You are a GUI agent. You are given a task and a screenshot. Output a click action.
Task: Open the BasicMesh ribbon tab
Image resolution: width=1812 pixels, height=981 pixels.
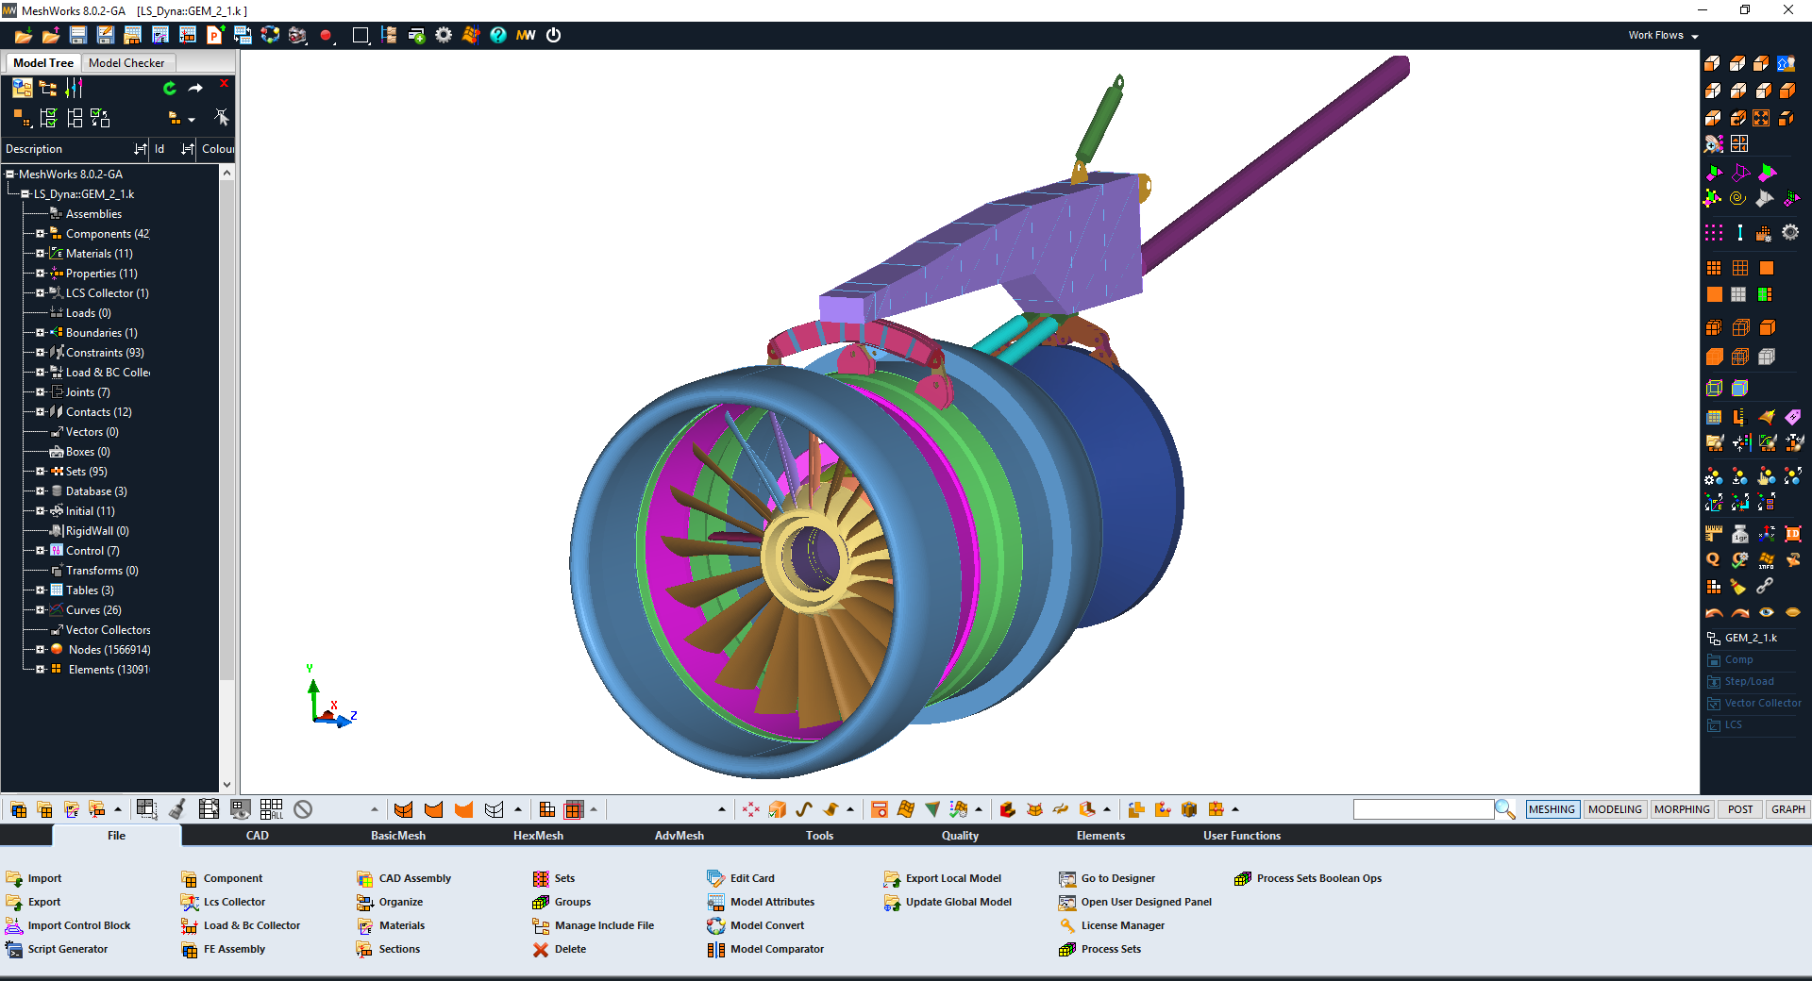[x=397, y=836]
